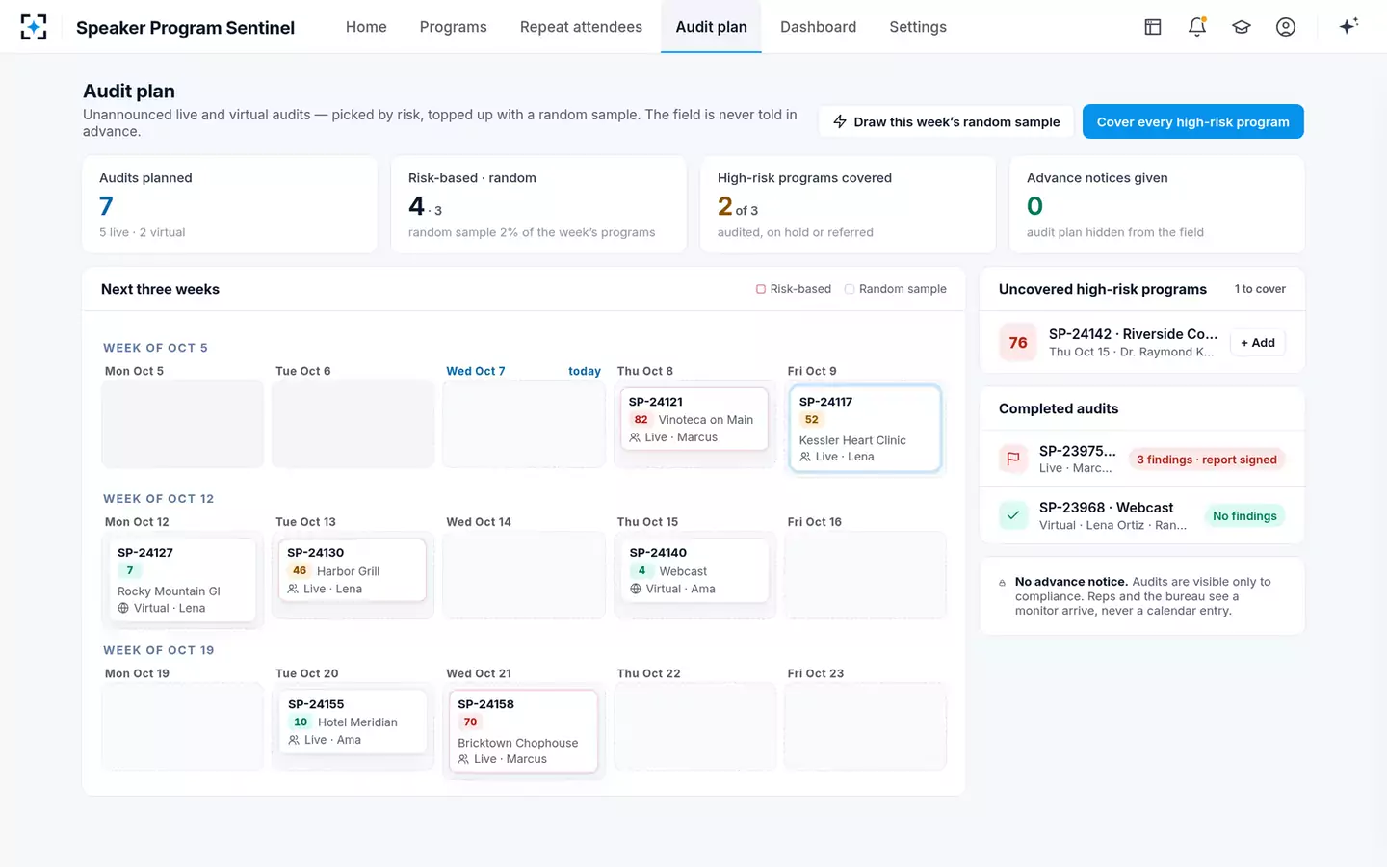Click the 'No findings' badge
The height and width of the screenshot is (867, 1387).
point(1244,516)
